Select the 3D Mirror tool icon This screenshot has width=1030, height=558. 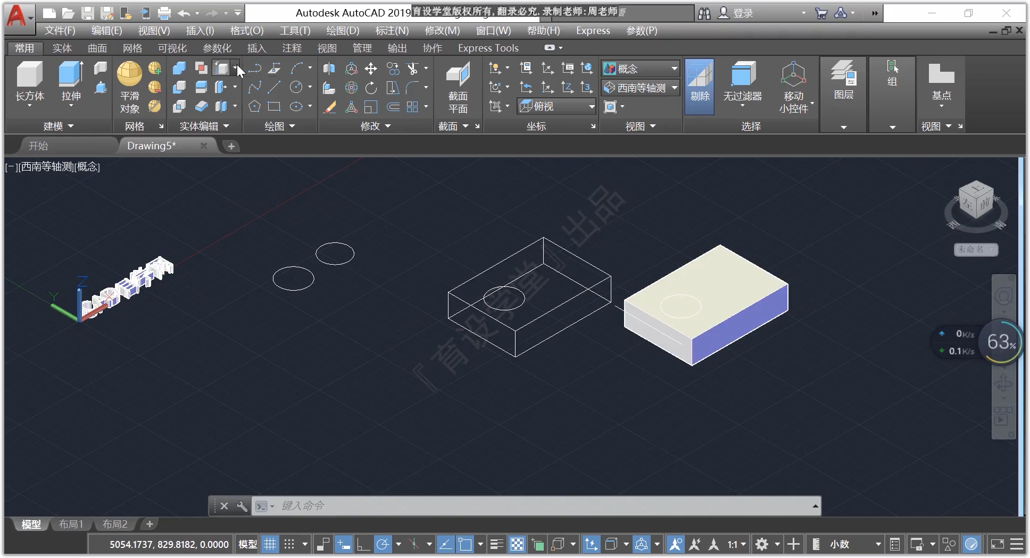coord(329,68)
